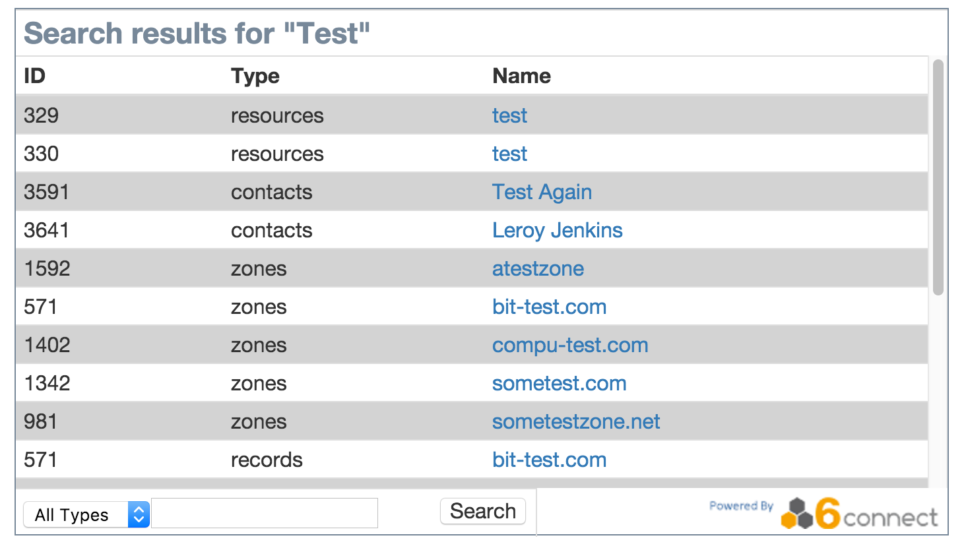Click the Search results for "Test" heading
This screenshot has height=550, width=966.
tap(197, 34)
